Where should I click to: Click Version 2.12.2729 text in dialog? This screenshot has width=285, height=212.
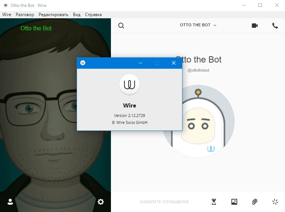point(130,116)
